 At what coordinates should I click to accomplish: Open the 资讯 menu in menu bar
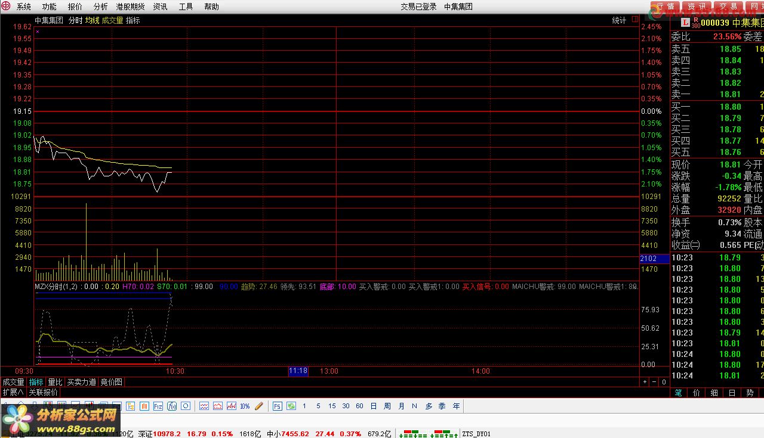[160, 7]
